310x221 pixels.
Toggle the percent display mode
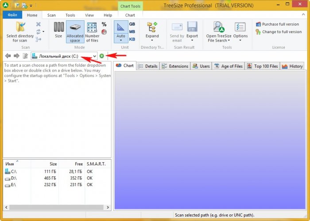tap(104, 25)
